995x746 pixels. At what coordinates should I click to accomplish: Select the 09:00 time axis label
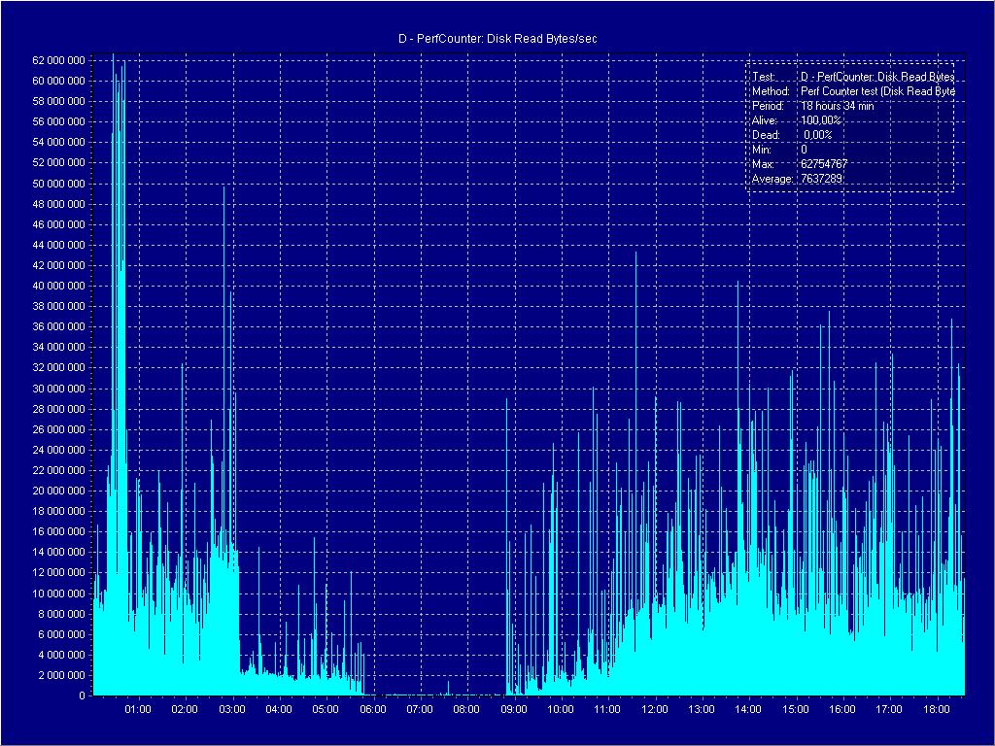click(x=514, y=709)
